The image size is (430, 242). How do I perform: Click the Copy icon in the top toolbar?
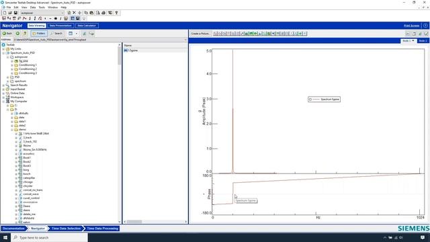(x=86, y=13)
